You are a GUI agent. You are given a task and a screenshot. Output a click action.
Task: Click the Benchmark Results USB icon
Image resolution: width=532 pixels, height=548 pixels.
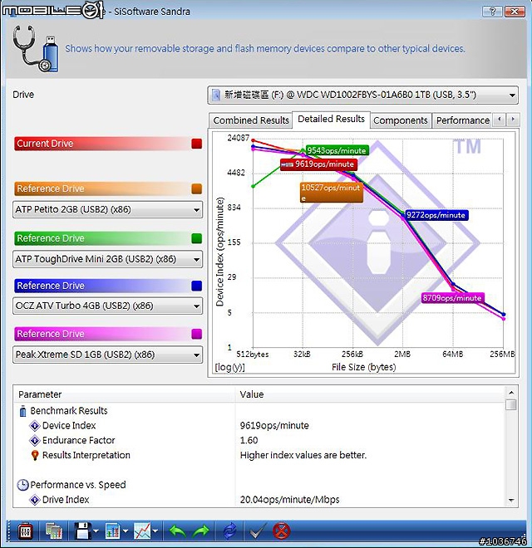click(22, 411)
